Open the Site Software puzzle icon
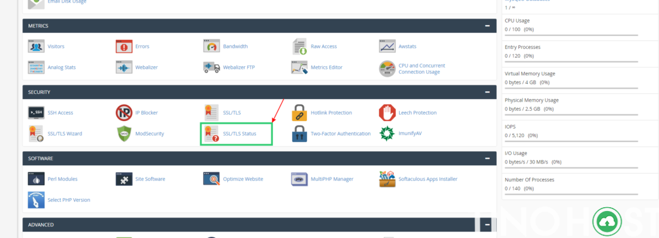The width and height of the screenshot is (659, 238). click(x=124, y=179)
